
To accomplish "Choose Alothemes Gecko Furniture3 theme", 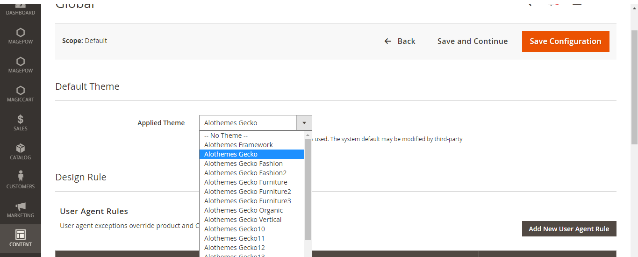I will tap(248, 201).
